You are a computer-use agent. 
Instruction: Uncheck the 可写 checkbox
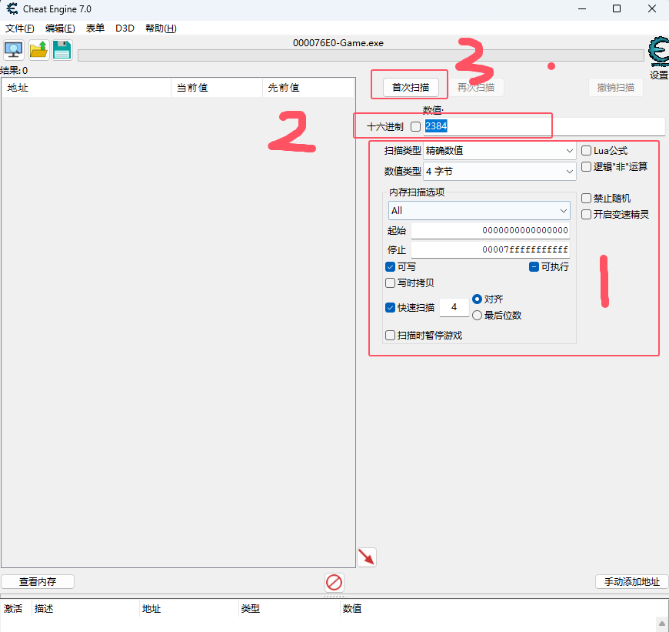(x=390, y=267)
